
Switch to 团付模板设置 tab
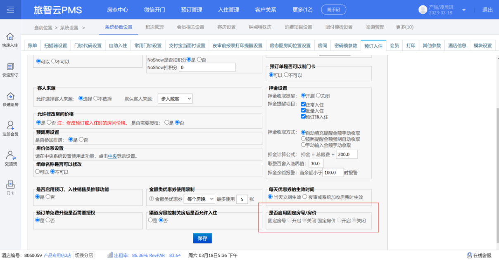339,27
